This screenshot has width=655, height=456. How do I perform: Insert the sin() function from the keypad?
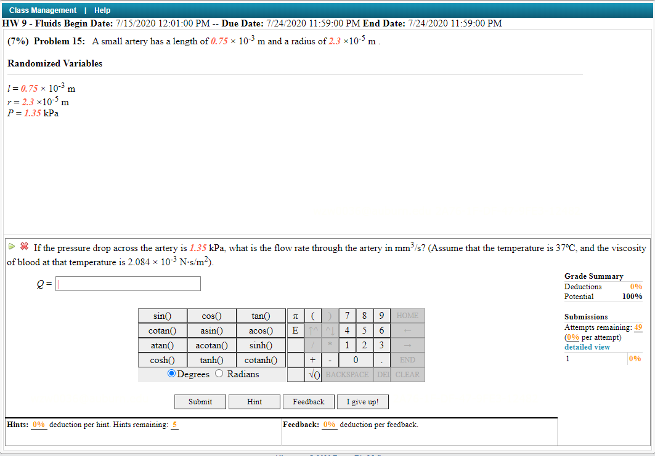click(162, 315)
